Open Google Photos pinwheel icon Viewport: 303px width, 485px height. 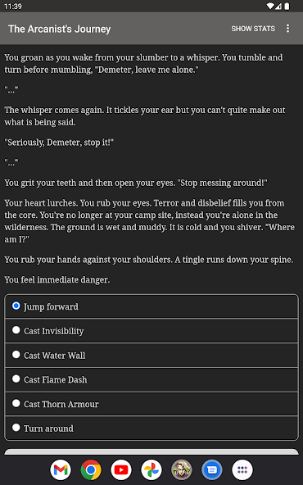tap(151, 470)
